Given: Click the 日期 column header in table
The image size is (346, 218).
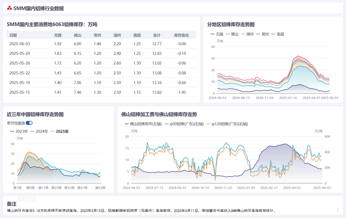Looking at the screenshot, I should (x=13, y=35).
